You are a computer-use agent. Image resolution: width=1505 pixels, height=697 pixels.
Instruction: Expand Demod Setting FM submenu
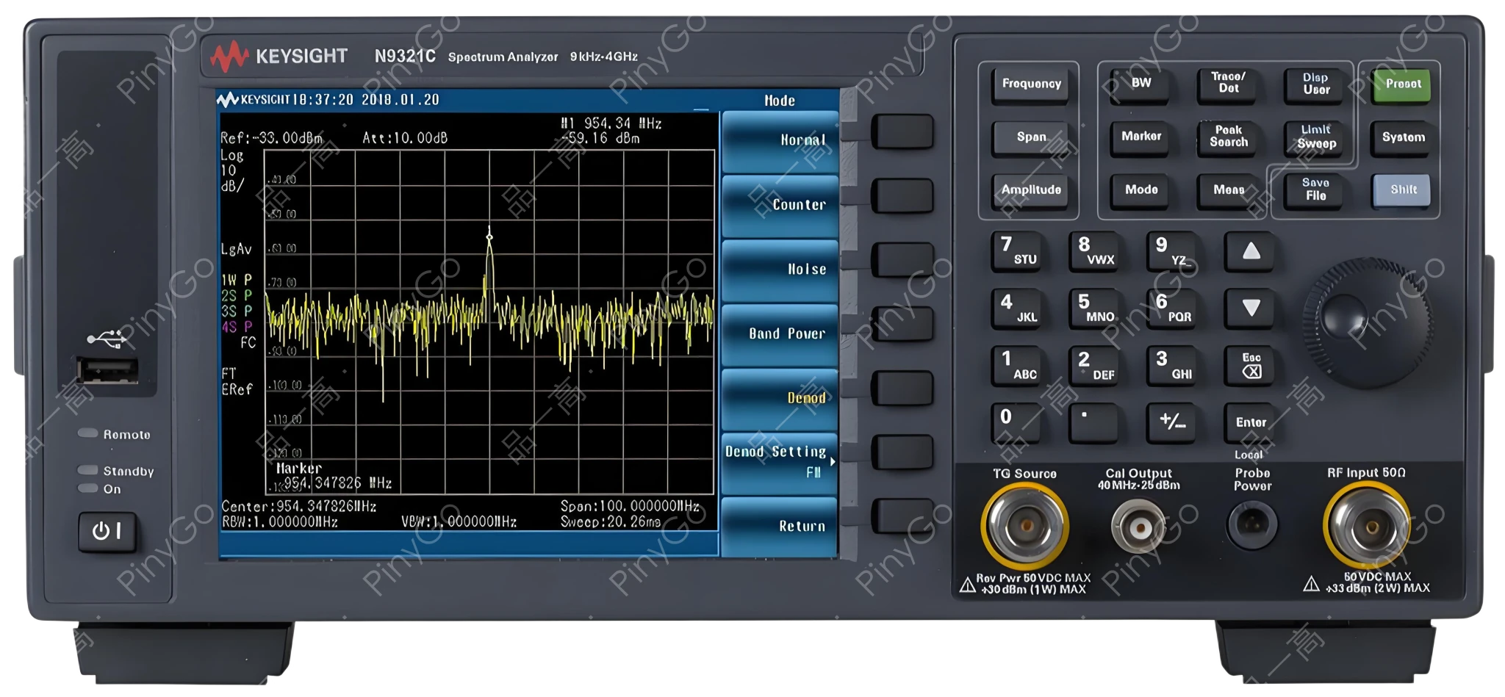779,460
